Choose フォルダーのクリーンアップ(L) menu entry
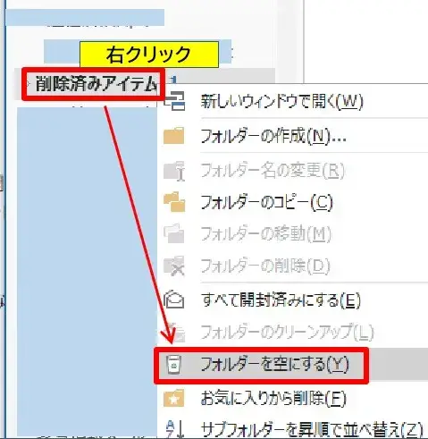The width and height of the screenshot is (428, 439). point(287,332)
